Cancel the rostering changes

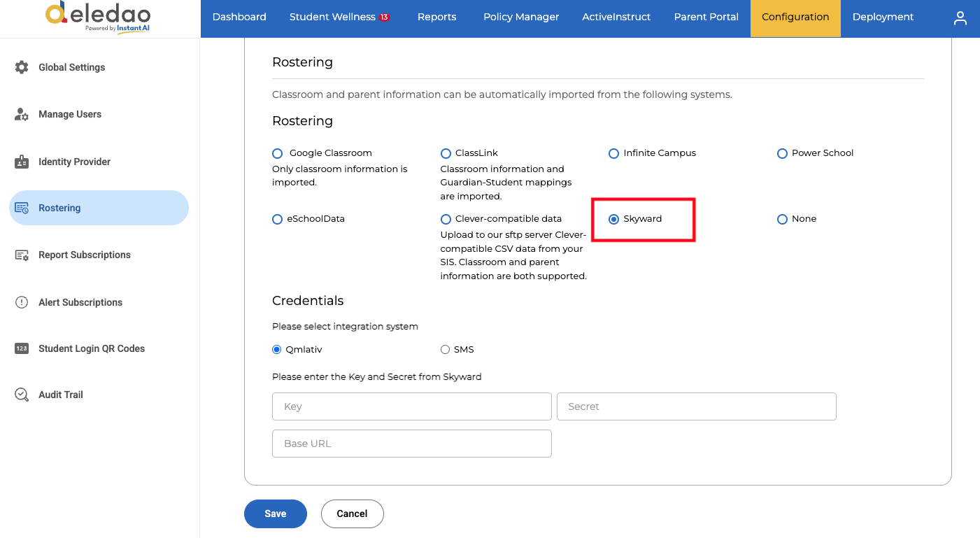coord(352,514)
